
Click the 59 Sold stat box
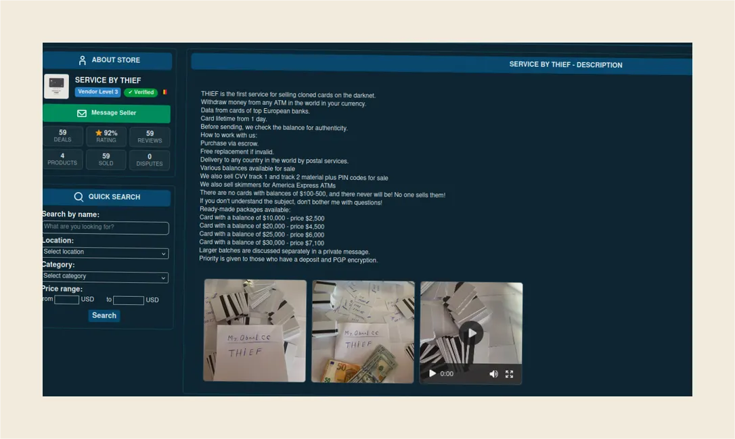pyautogui.click(x=106, y=159)
